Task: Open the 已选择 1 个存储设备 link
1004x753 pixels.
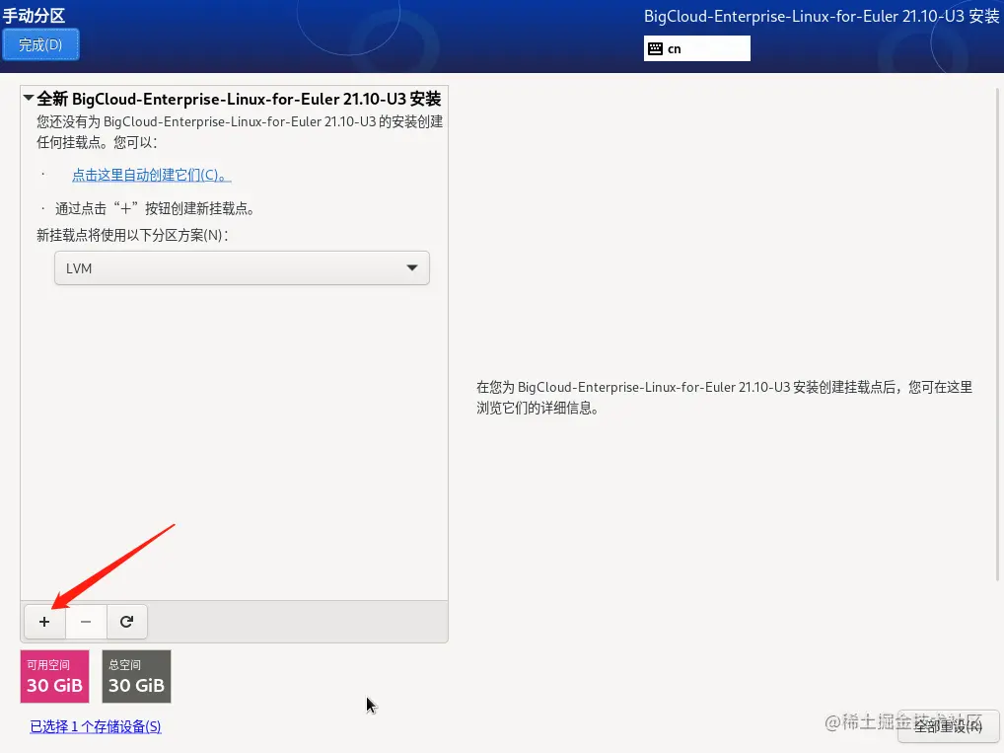Action: pos(95,726)
